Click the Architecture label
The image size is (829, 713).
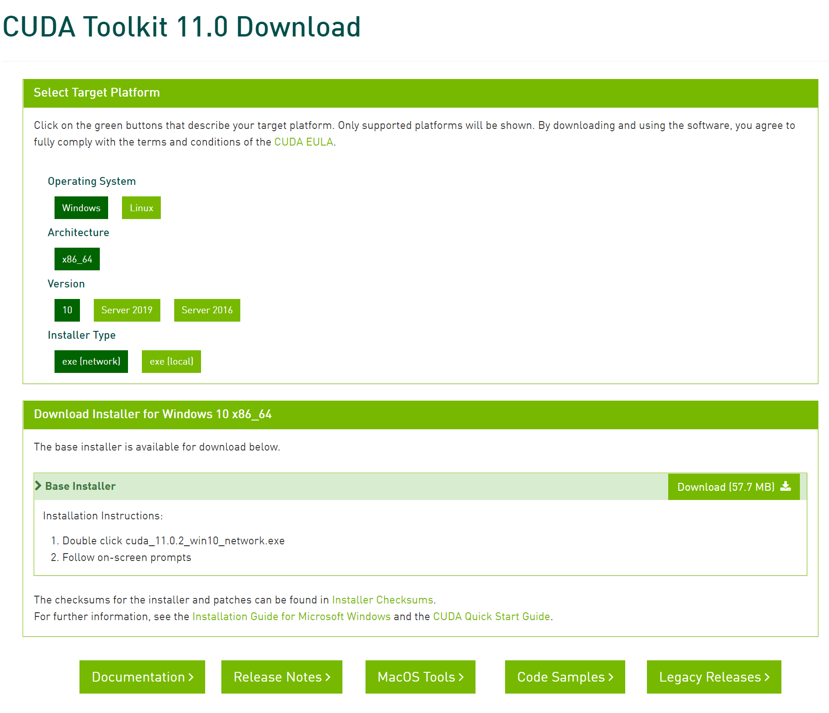tap(79, 232)
